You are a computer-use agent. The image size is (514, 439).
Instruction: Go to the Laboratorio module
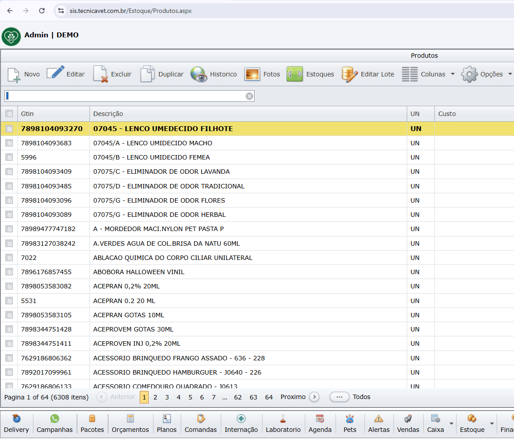pyautogui.click(x=283, y=423)
